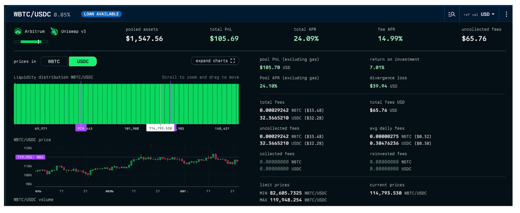Open the ref val USD dropdown
This screenshot has height=213, width=520.
[x=479, y=14]
